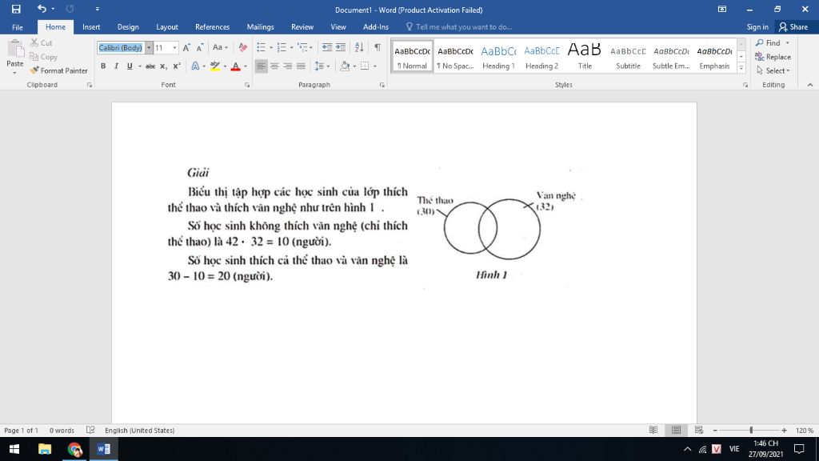
Task: Shrink the font size
Action: 199,47
